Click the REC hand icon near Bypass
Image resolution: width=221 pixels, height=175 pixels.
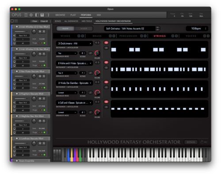click(202, 142)
